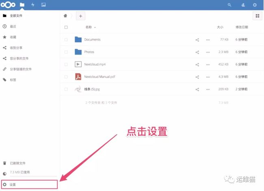This screenshot has width=264, height=191.
Task: Share the Nextcloud Manual.pdf file
Action: point(197,77)
